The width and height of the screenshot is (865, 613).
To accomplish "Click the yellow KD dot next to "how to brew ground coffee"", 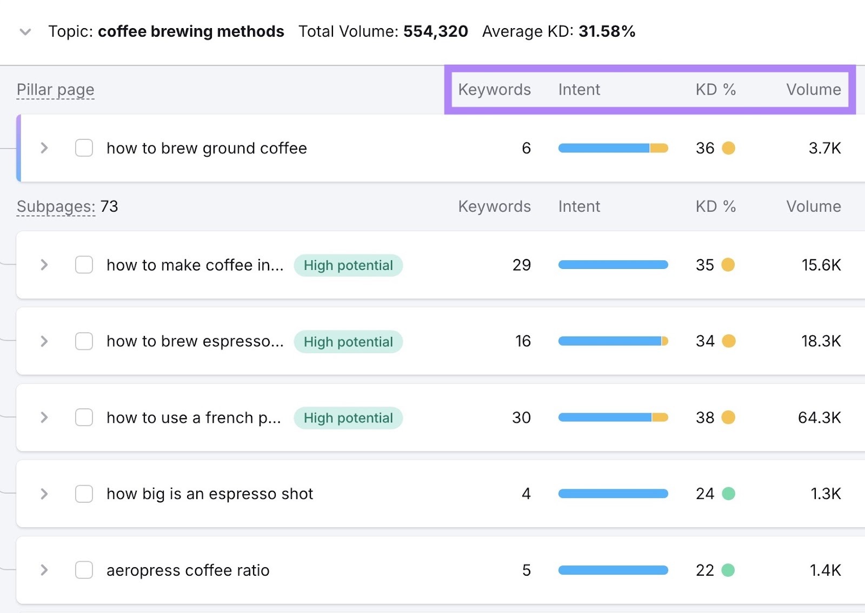I will (x=729, y=148).
